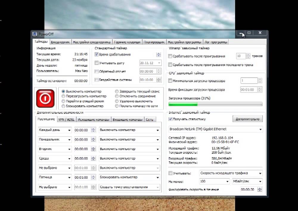Open the Broadcom NetLink adapter dropdown
The width and height of the screenshot is (298, 211).
(x=216, y=129)
